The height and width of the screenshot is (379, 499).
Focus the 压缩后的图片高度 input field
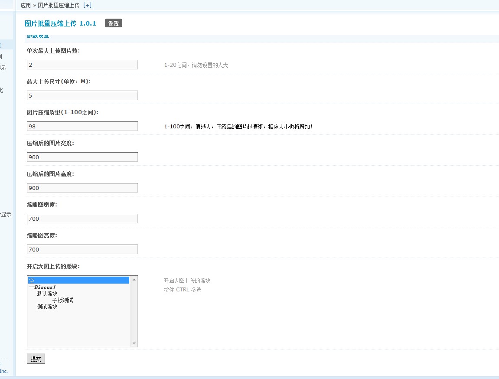pos(82,188)
